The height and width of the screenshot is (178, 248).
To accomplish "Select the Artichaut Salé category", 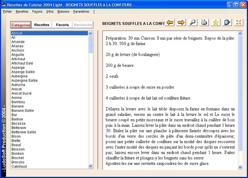I will [x=49, y=63].
